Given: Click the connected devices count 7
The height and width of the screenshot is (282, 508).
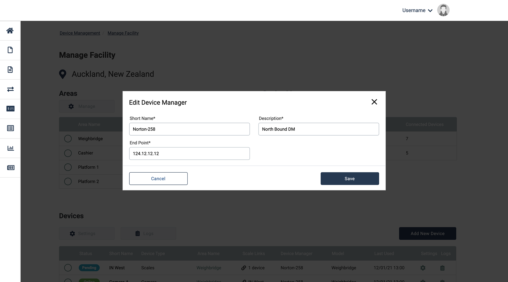Looking at the screenshot, I should (407, 139).
